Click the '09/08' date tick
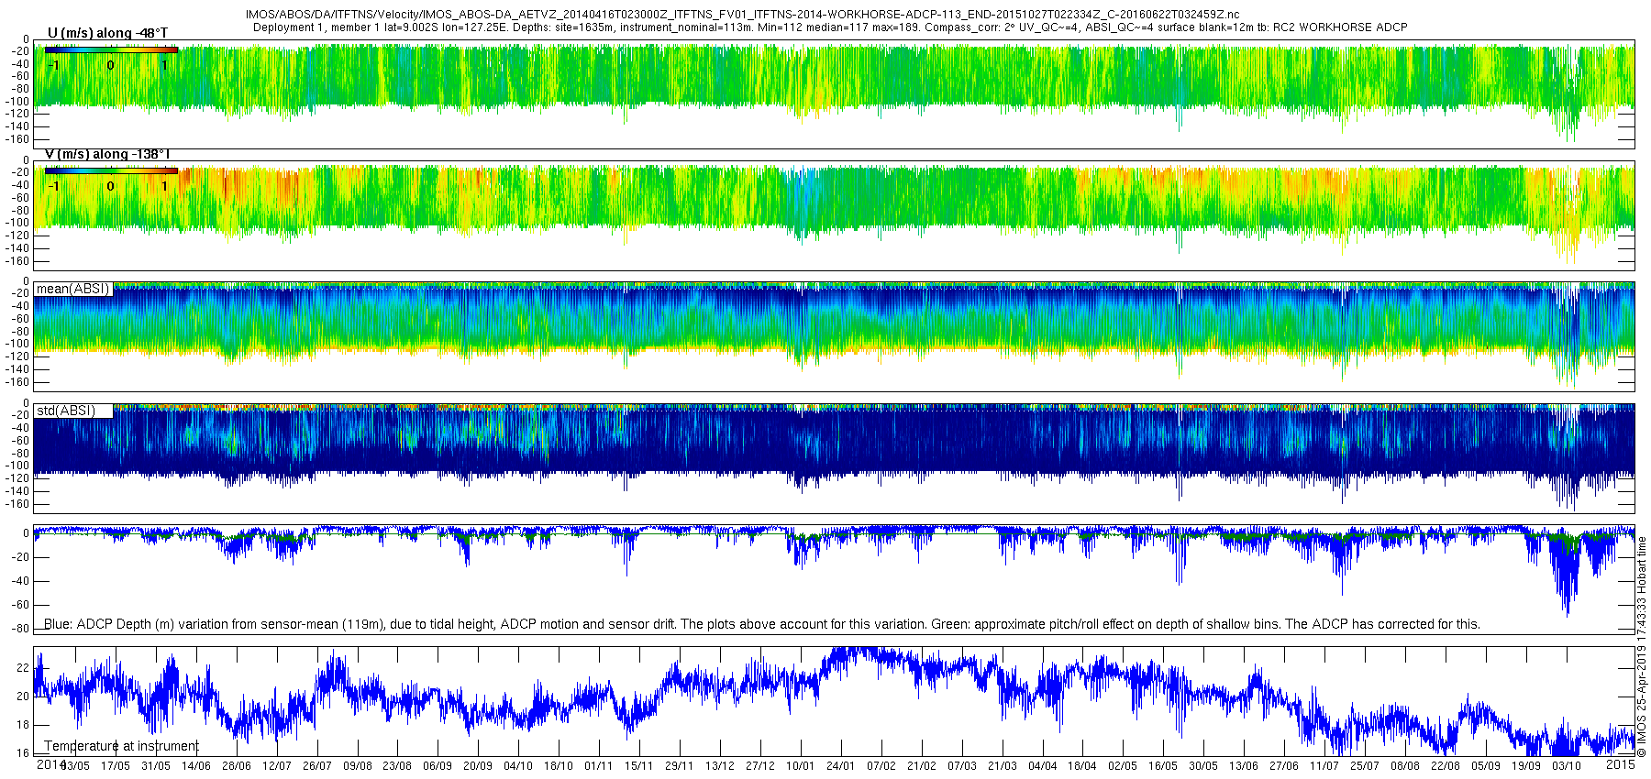Screen dimensions: 1651x779 pyautogui.click(x=357, y=766)
